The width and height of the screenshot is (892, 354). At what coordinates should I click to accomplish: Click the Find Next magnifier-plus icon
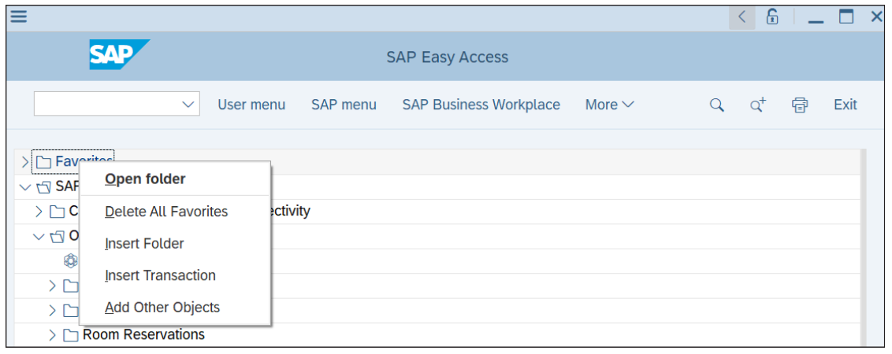[758, 105]
